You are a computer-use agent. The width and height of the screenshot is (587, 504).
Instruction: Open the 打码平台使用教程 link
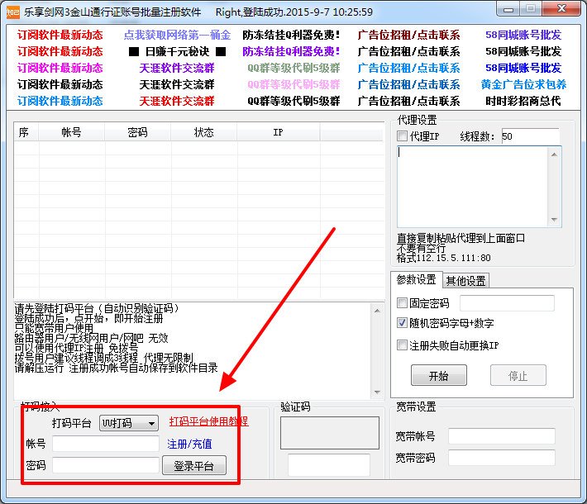click(x=208, y=421)
